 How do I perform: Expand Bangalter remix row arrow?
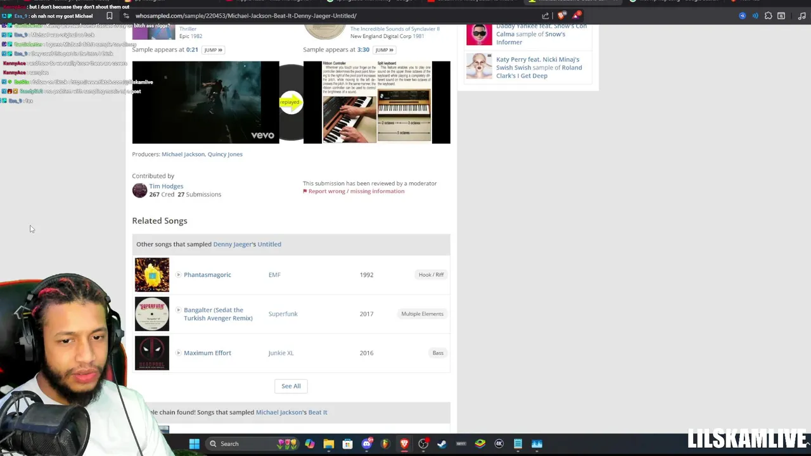coord(178,310)
